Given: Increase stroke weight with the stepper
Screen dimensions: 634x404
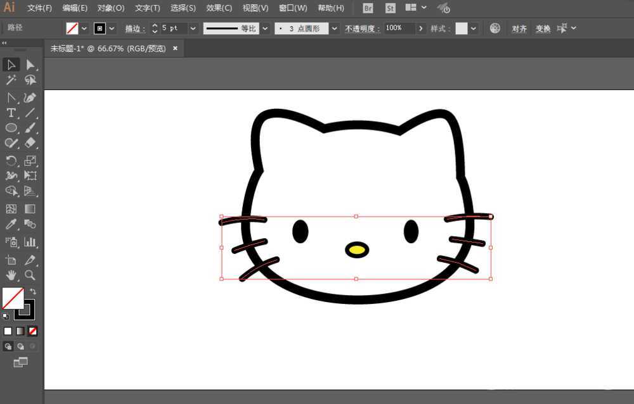Looking at the screenshot, I should (x=154, y=25).
